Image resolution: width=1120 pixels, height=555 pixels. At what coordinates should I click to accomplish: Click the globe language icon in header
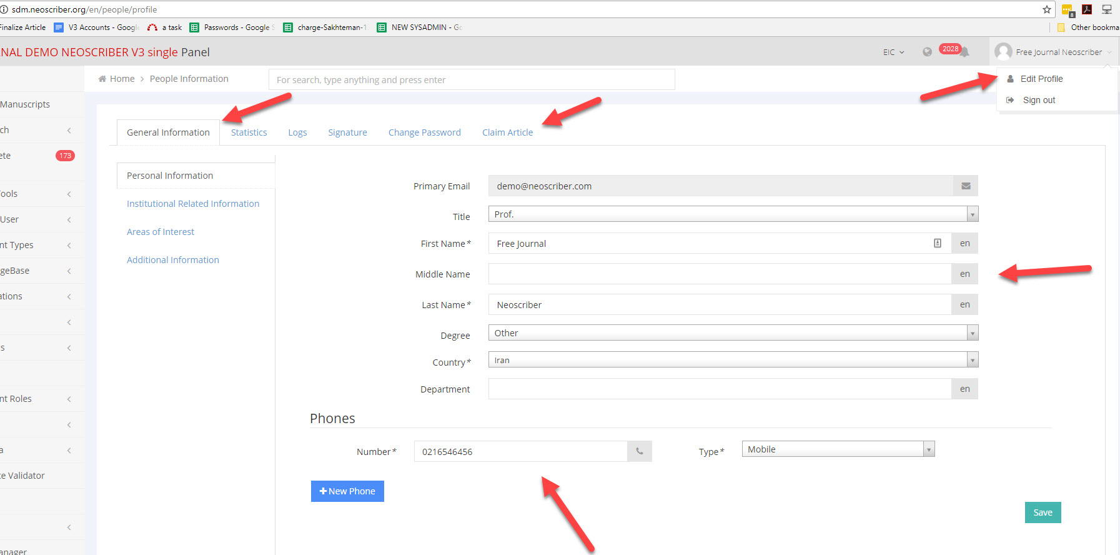tap(927, 52)
